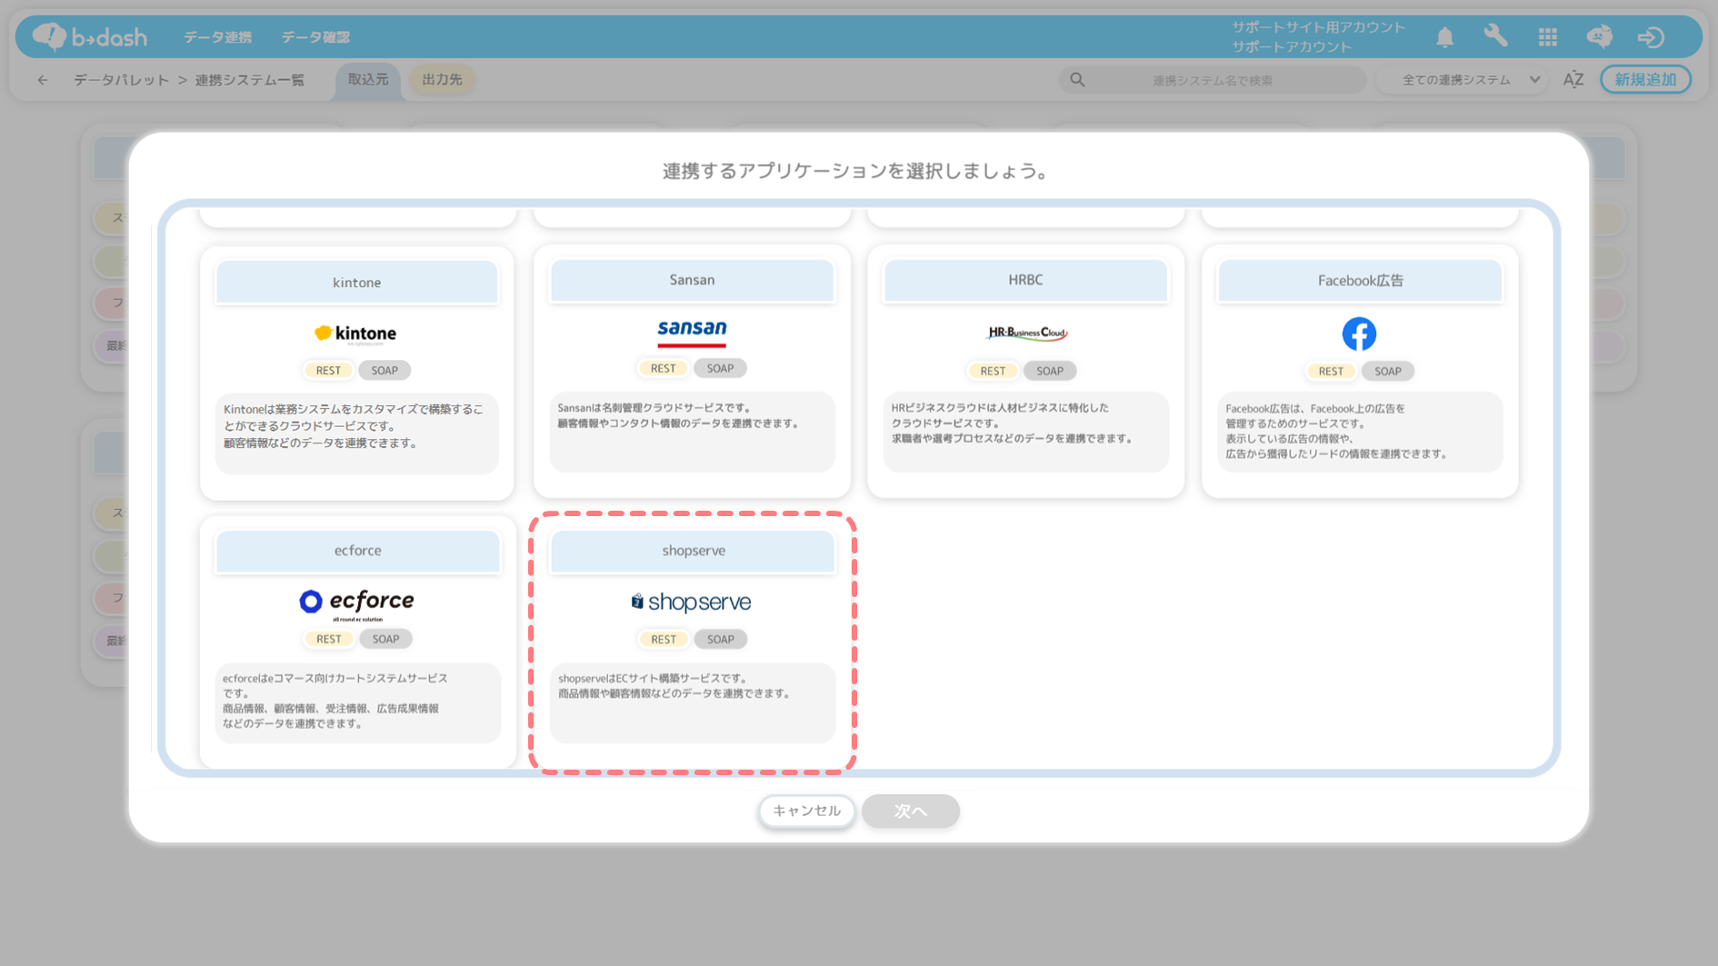Choose REST on the kintone card
The image size is (1718, 966).
tap(328, 370)
